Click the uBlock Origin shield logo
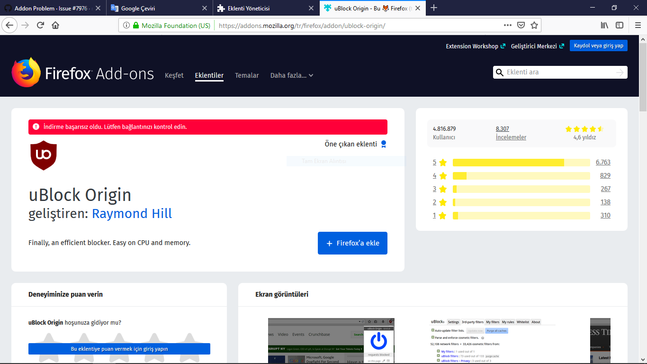The image size is (647, 364). point(44,155)
